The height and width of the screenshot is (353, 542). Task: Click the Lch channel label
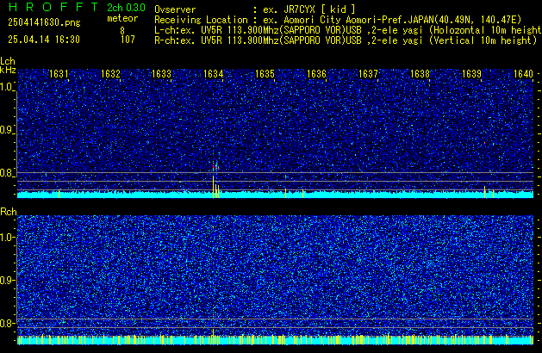8,61
